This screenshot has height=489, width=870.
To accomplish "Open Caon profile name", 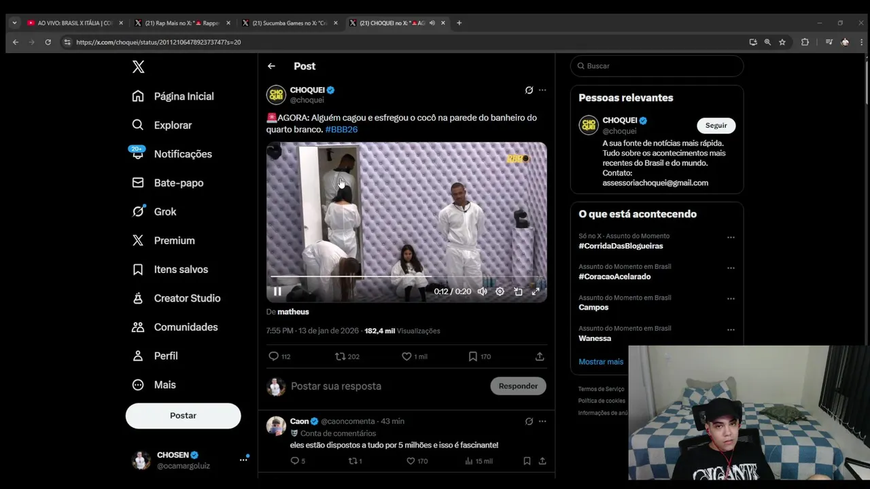I will [299, 421].
